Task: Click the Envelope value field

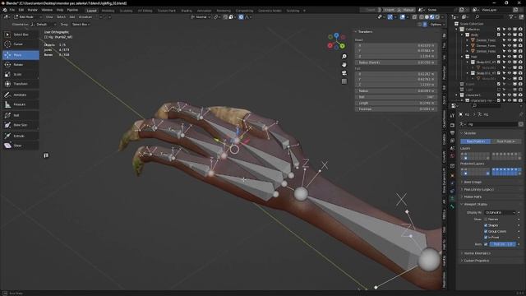Action: [x=396, y=109]
